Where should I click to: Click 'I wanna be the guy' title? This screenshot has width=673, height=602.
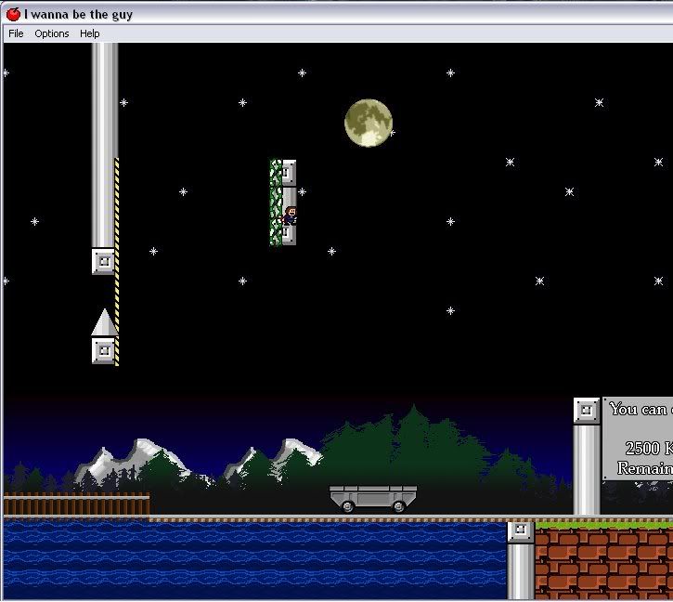pos(78,15)
